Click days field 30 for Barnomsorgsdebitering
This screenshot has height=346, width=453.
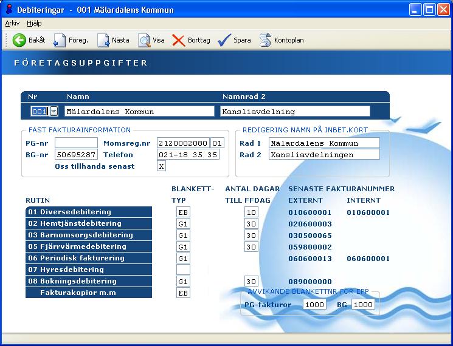[x=251, y=236]
